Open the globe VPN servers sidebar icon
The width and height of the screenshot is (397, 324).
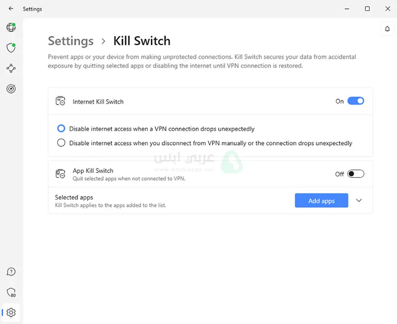[x=11, y=28]
